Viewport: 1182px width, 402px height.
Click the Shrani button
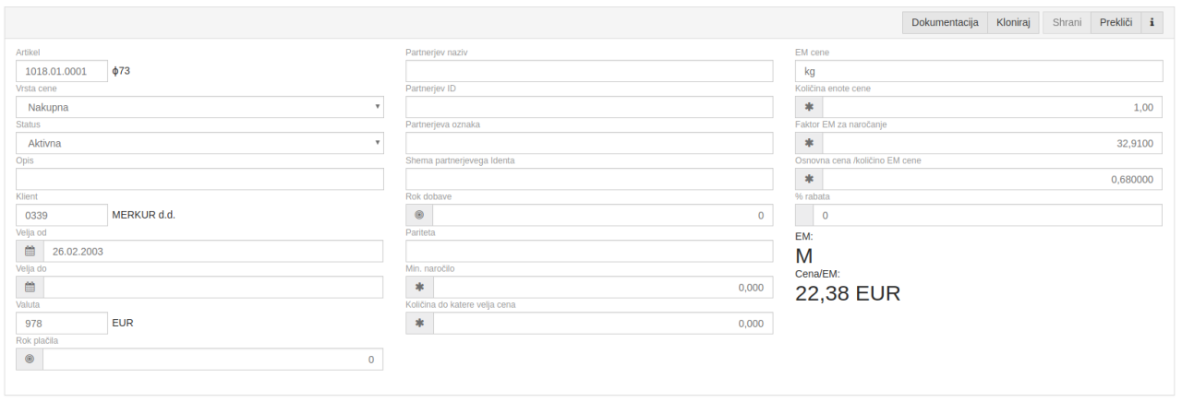[1067, 23]
